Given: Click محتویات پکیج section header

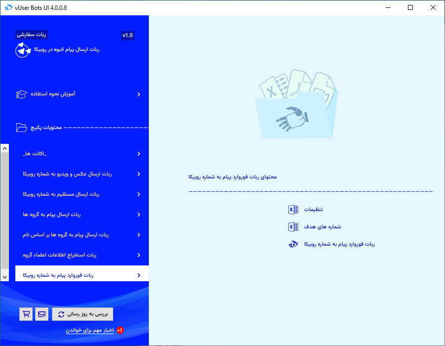Looking at the screenshot, I should (46, 128).
